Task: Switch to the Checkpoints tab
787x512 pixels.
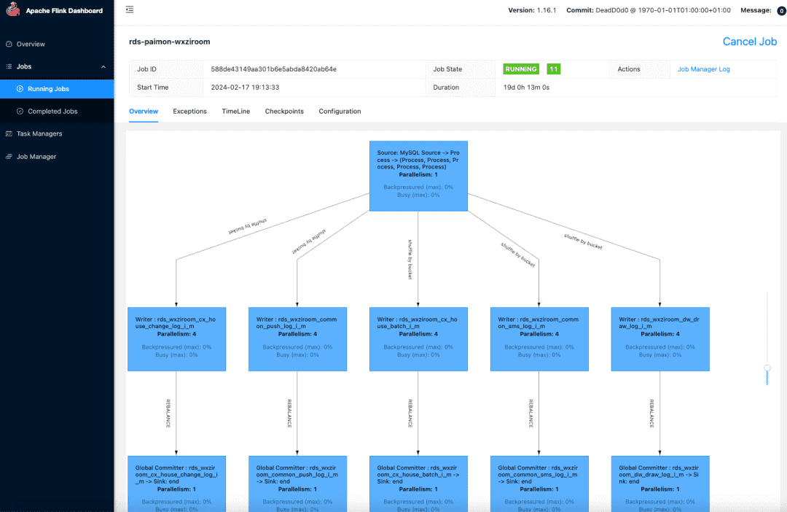Action: [284, 112]
